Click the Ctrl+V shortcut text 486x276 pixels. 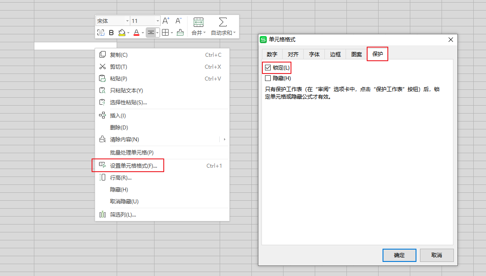coord(213,79)
